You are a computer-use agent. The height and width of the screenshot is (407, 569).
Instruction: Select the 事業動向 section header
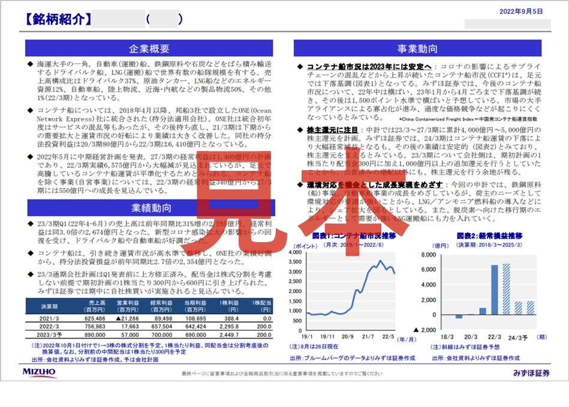[x=417, y=48]
